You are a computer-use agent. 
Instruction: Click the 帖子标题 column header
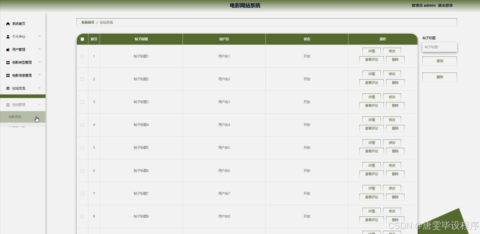[x=141, y=39]
